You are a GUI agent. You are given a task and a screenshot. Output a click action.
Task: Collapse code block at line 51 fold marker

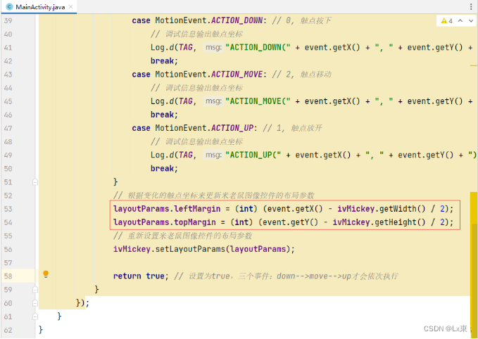click(35, 182)
